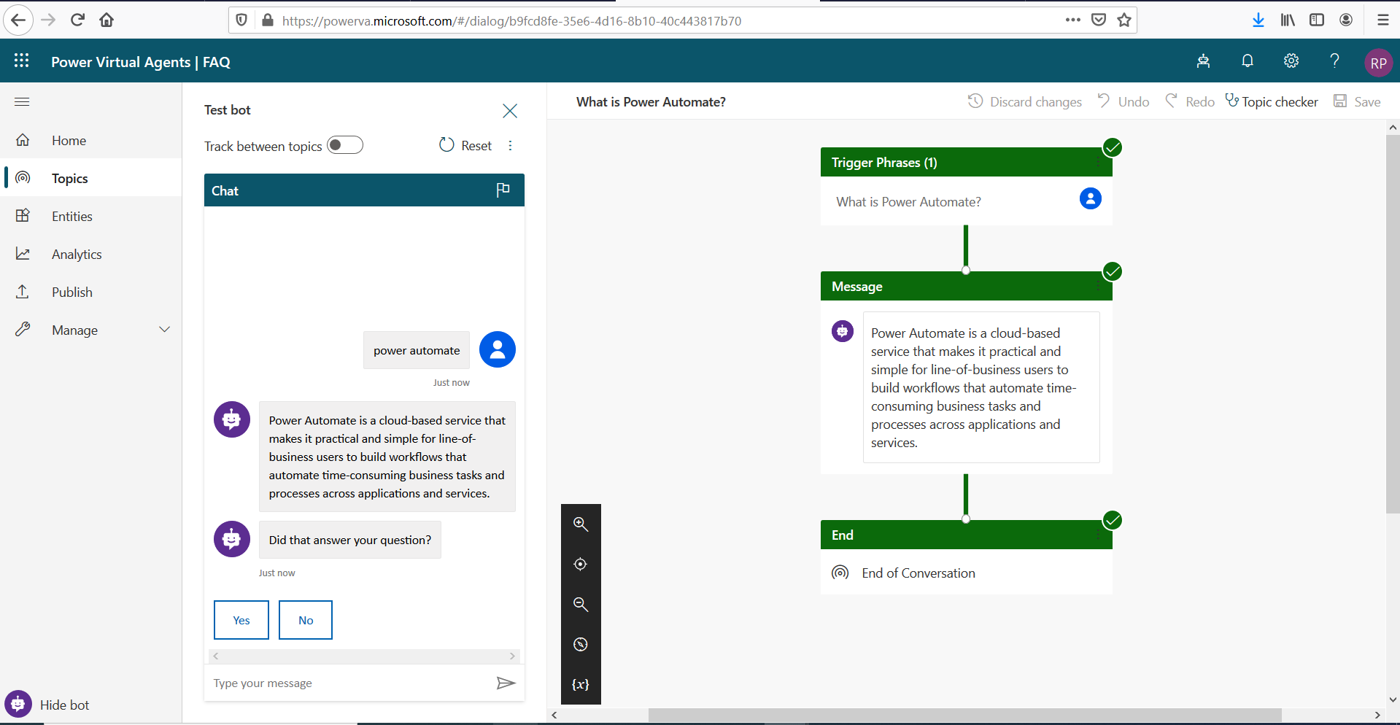Screen dimensions: 1400x725
Task: Go to Home in sidebar
Action: (91, 140)
